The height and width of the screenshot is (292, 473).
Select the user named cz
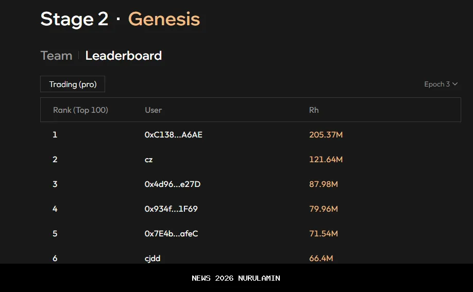point(148,160)
